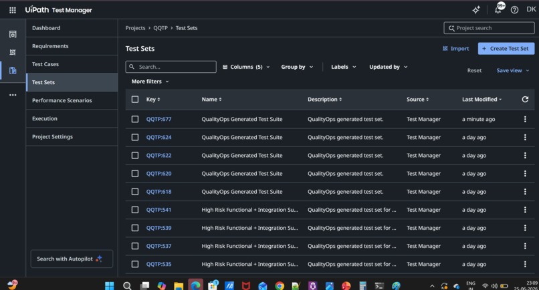Open test set link QQTP:677

tap(158, 119)
